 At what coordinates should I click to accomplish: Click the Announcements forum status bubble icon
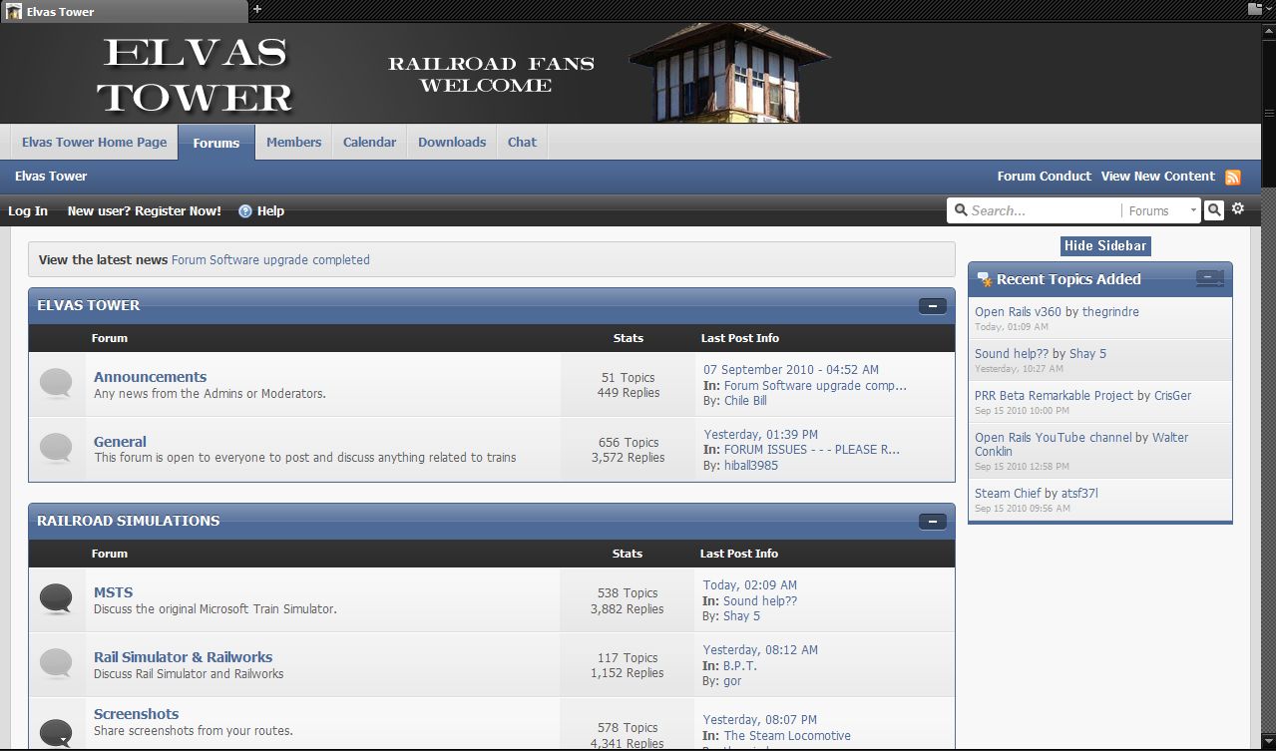56,384
